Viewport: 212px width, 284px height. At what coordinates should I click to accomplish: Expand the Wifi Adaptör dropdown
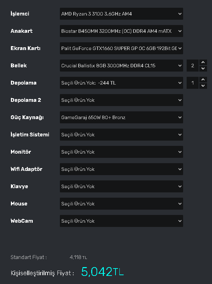tap(121, 169)
